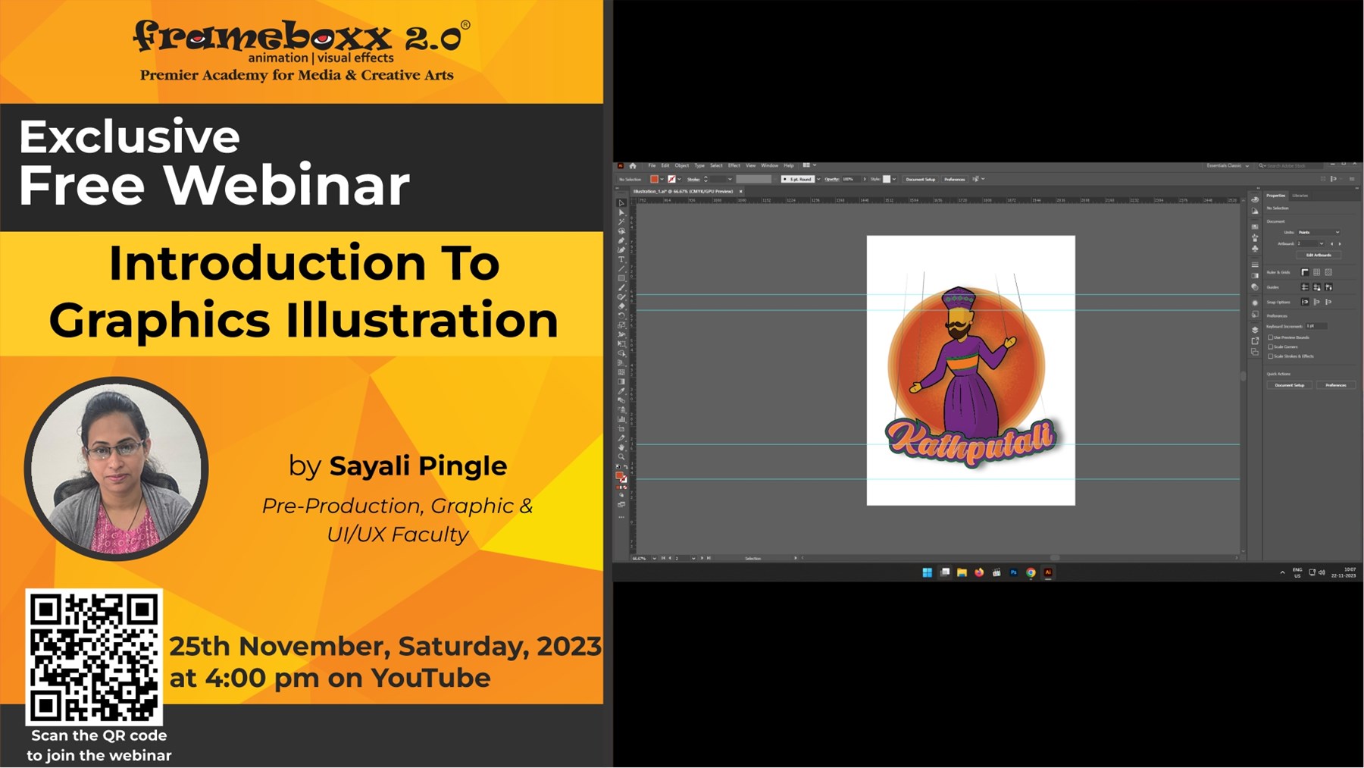Click the Edit Artboards button
Viewport: 1364px width, 768px height.
click(x=1319, y=255)
